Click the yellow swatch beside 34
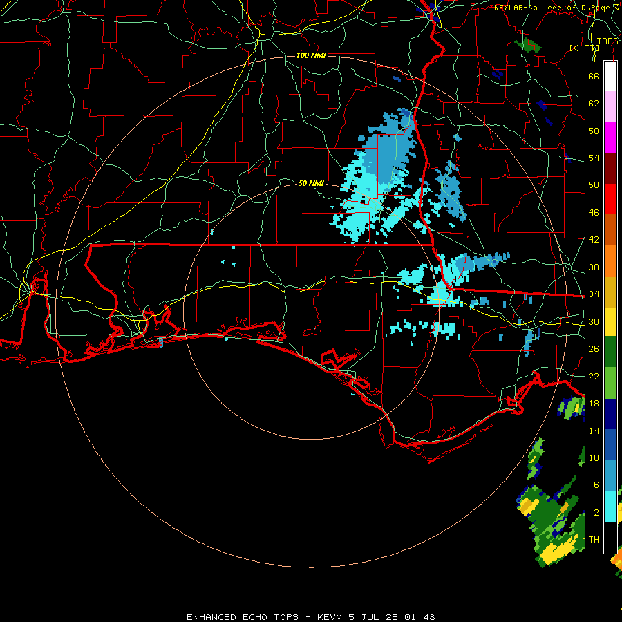 tap(610, 321)
